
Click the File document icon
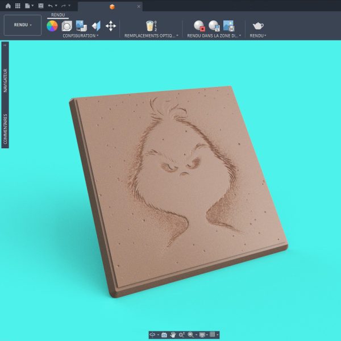pyautogui.click(x=27, y=6)
